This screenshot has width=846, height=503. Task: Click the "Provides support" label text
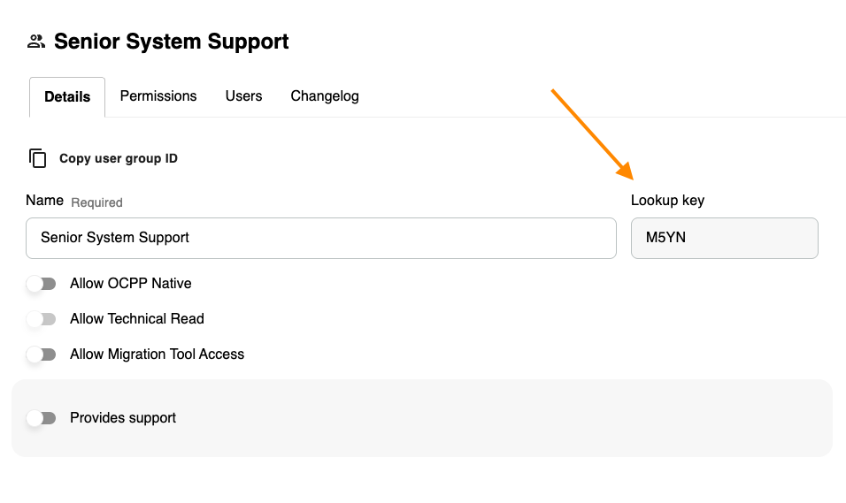123,418
